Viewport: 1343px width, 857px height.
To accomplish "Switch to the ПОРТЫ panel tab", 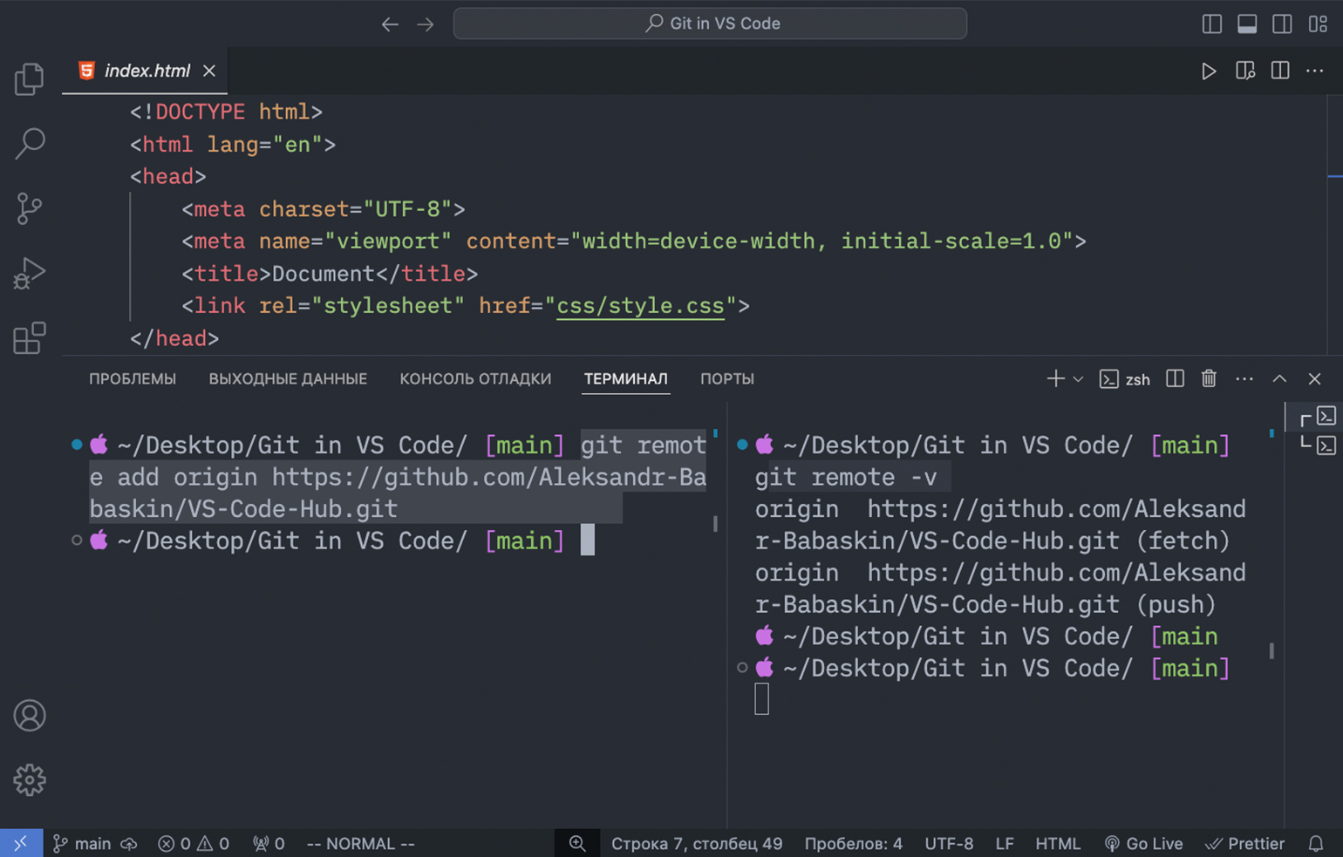I will (727, 379).
